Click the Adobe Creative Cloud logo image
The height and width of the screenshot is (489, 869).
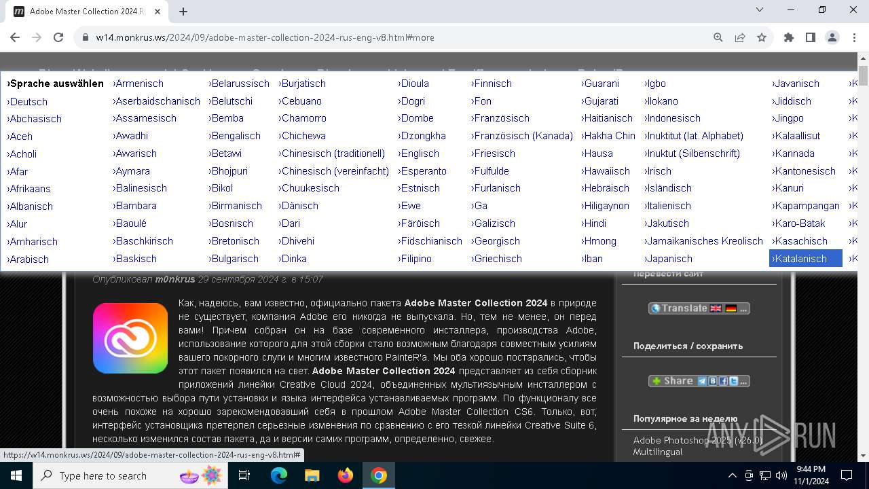click(130, 338)
